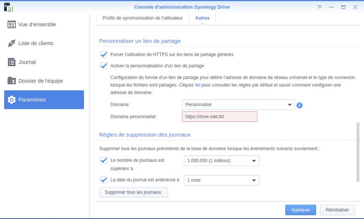The image size is (364, 219).
Task: Switch to Profils de synchronisation tab
Action: (x=142, y=18)
